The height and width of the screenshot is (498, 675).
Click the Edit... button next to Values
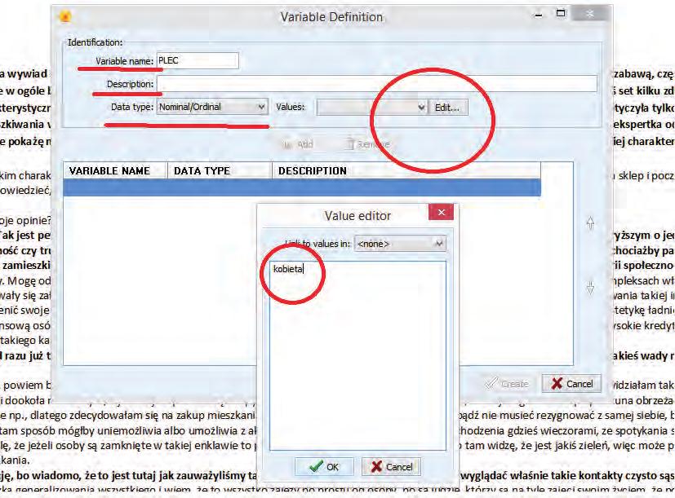448,108
